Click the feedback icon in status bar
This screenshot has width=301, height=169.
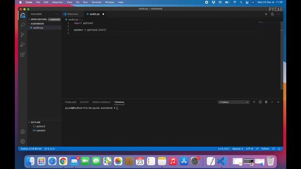(x=273, y=149)
